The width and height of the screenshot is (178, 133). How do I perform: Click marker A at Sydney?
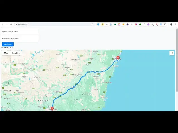(118, 58)
